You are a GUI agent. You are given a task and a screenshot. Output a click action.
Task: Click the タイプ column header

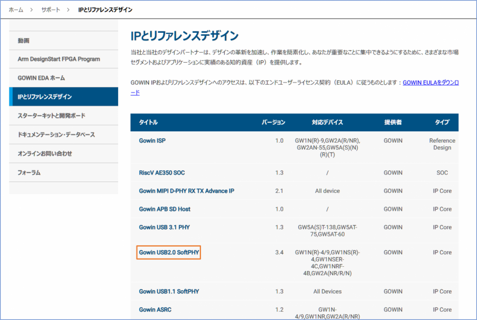pos(442,122)
